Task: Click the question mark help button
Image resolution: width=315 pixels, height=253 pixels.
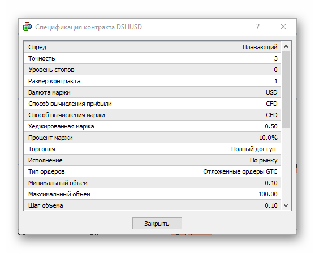Action: [x=258, y=27]
